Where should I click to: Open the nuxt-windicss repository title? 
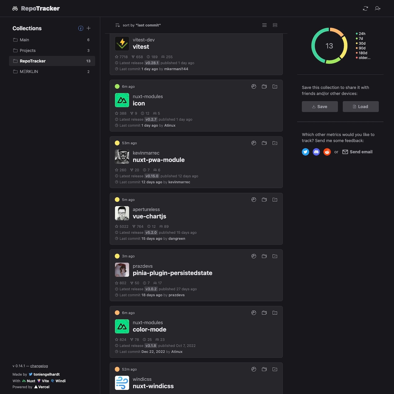153,386
